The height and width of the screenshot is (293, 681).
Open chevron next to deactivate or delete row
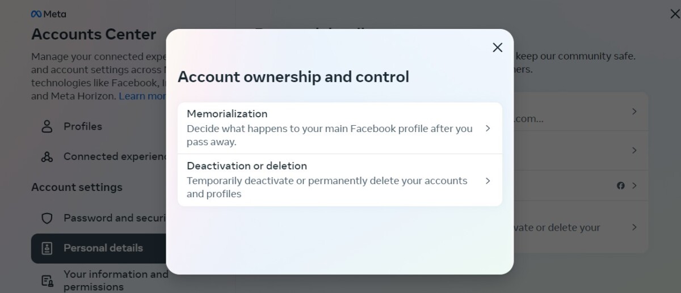634,227
